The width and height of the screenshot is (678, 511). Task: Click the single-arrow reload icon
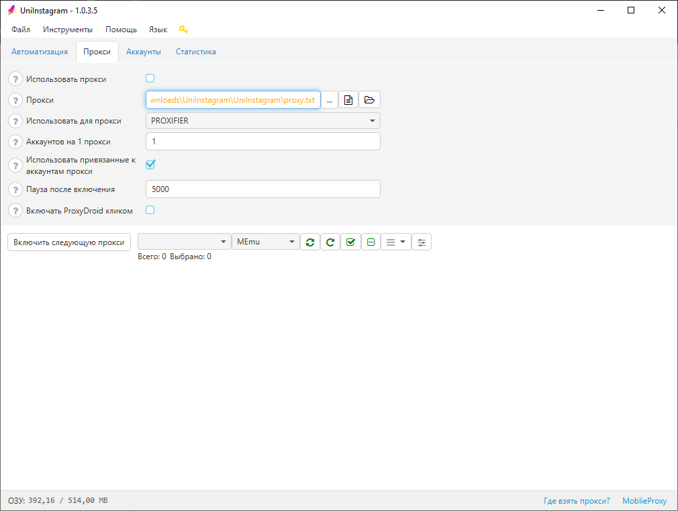point(330,242)
